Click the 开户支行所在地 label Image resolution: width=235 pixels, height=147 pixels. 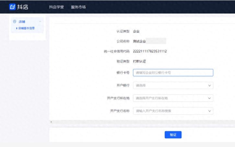pyautogui.click(x=118, y=98)
